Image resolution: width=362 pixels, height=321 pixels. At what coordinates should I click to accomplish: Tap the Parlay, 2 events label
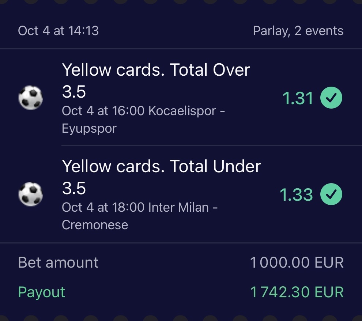click(298, 31)
